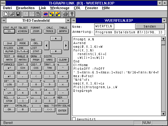168x126 pixels.
Task: Click the Help question mark icon
Action: pos(72,14)
